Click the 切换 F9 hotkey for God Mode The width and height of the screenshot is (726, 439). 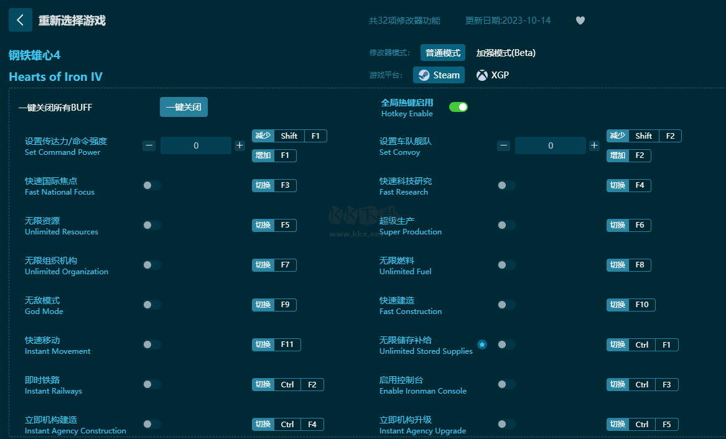(274, 305)
